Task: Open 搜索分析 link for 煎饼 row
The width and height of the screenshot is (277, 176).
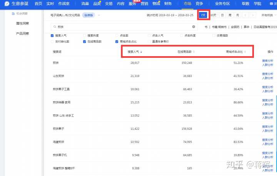Action: [267, 60]
